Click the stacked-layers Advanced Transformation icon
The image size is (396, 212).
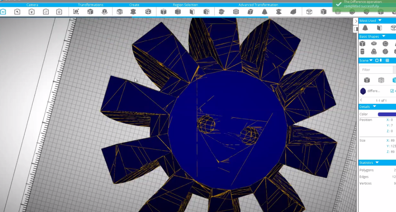[222, 12]
